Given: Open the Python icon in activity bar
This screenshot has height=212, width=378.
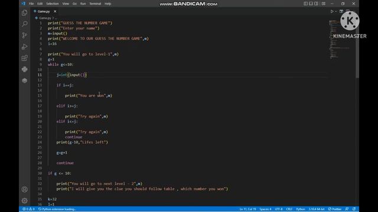Looking at the screenshot, I should coord(24,69).
